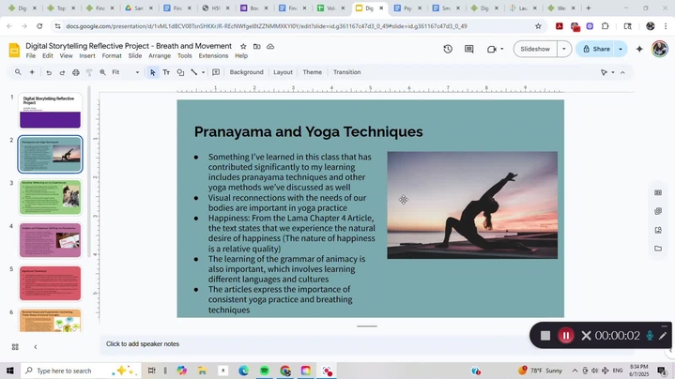This screenshot has width=675, height=379.
Task: Open the Extensions menu
Action: click(213, 56)
